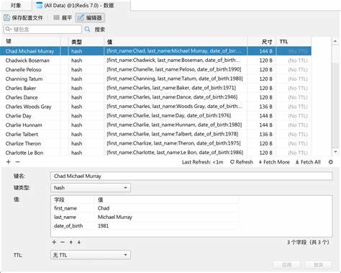Click the 136 B size of Charles Woods Gray
The width and height of the screenshot is (341, 273).
pos(265,107)
